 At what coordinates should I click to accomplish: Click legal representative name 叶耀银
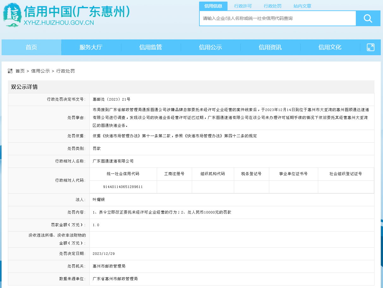click(99, 200)
